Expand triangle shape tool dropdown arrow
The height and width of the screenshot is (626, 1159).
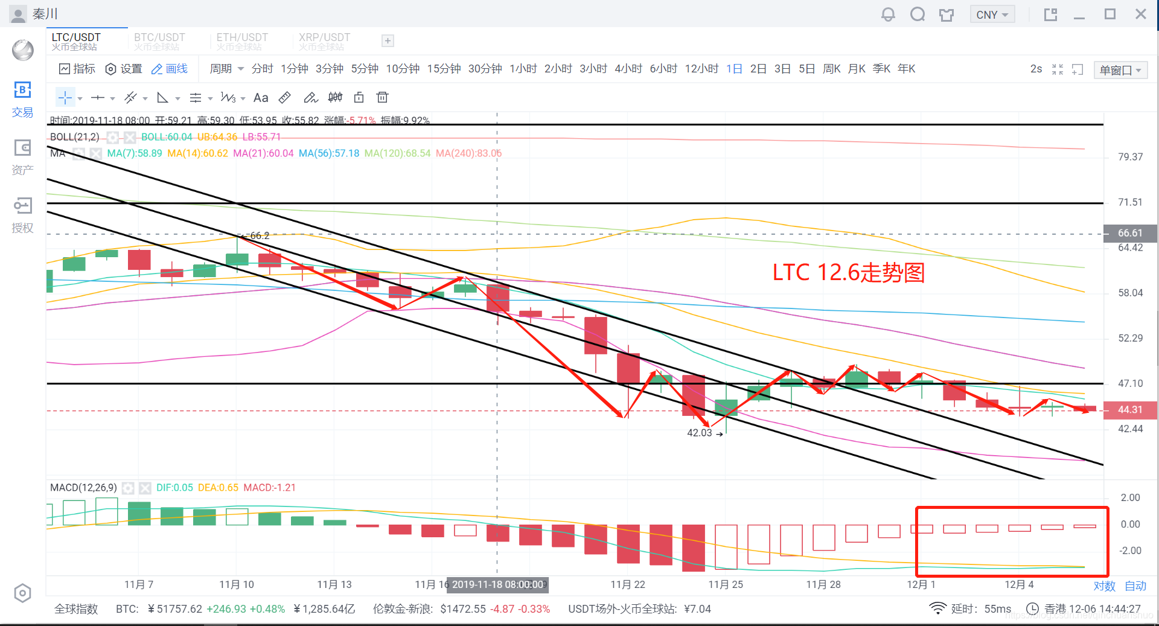tap(177, 98)
